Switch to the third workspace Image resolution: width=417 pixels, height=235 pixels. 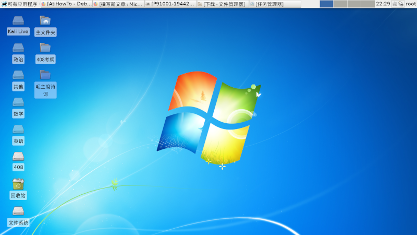tap(354, 4)
